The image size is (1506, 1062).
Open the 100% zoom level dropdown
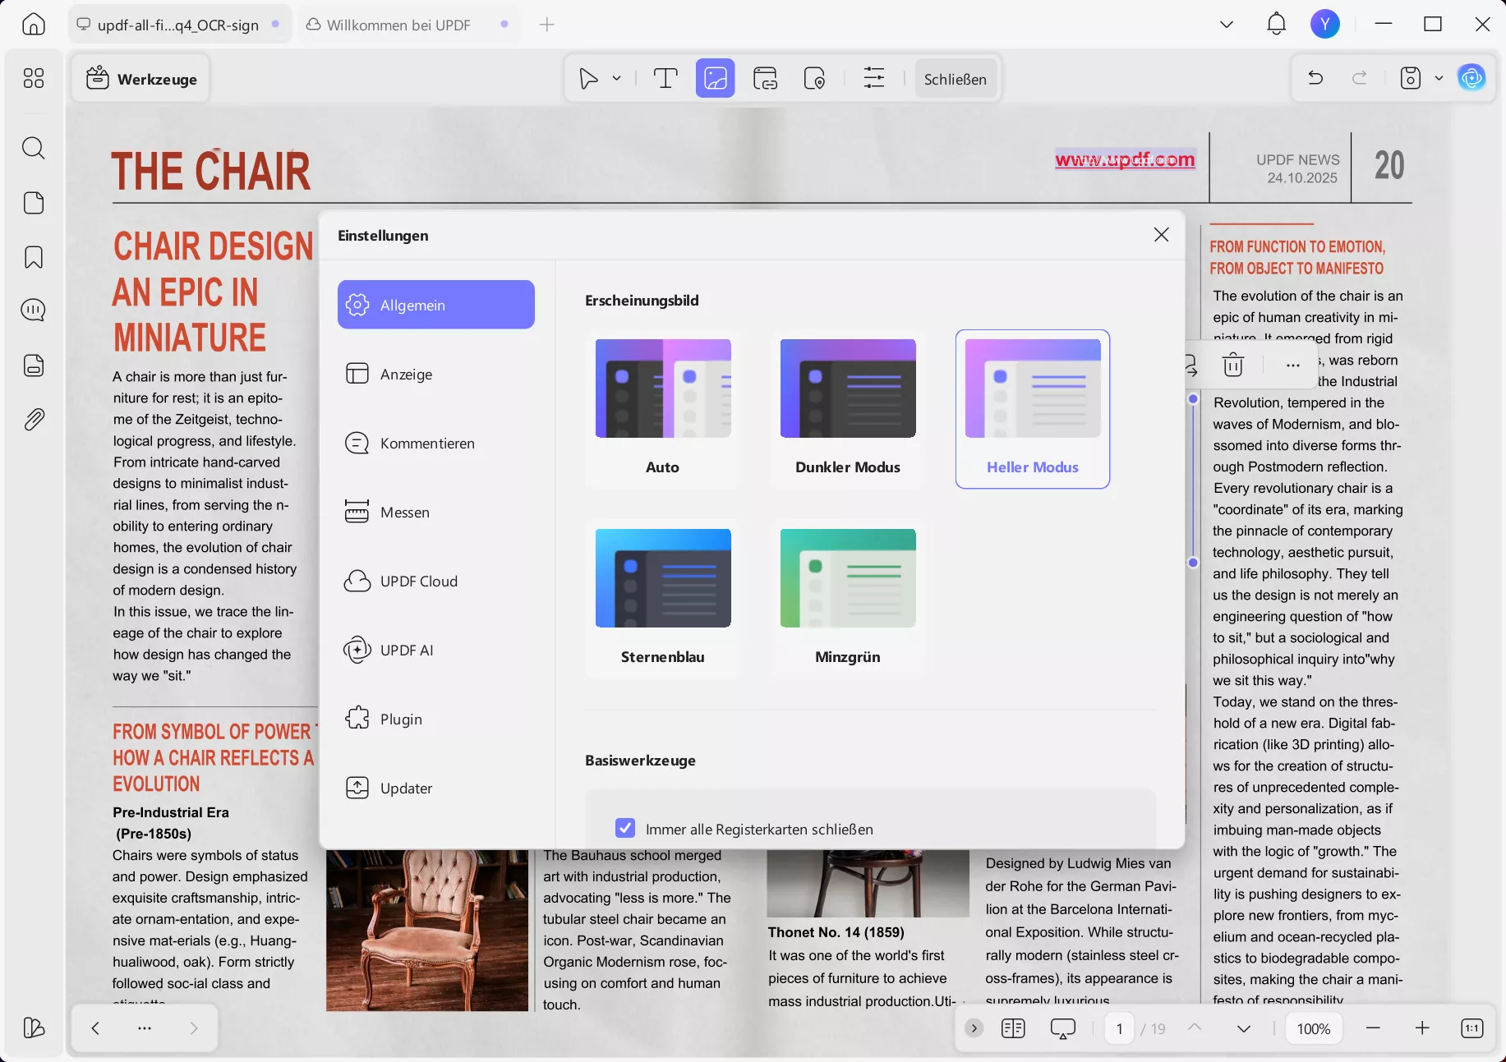[1313, 1028]
